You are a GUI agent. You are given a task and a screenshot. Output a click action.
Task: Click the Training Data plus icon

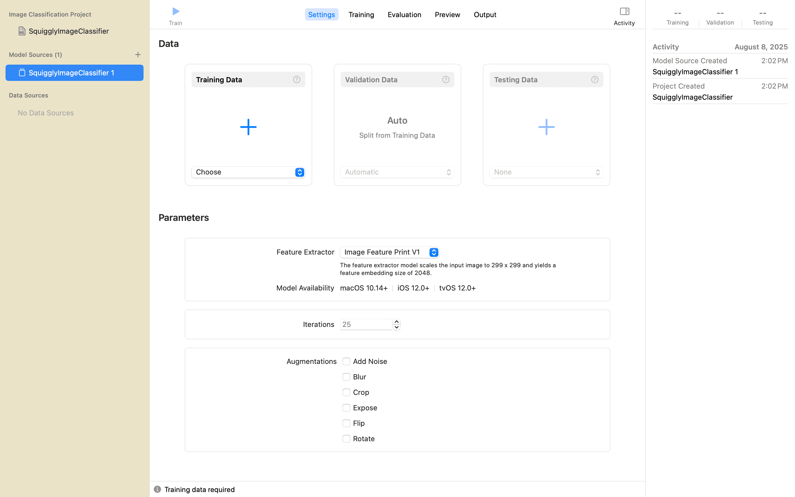[x=248, y=127]
